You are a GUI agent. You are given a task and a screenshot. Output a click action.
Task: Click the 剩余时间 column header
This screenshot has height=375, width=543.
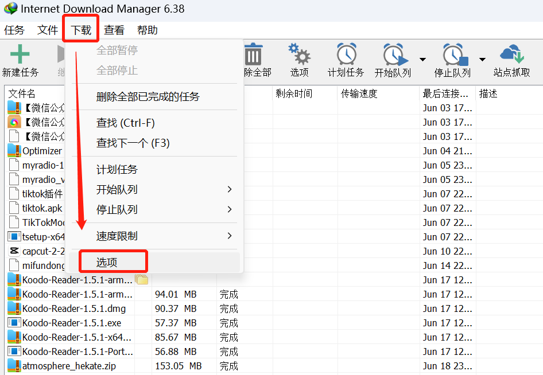coord(294,93)
